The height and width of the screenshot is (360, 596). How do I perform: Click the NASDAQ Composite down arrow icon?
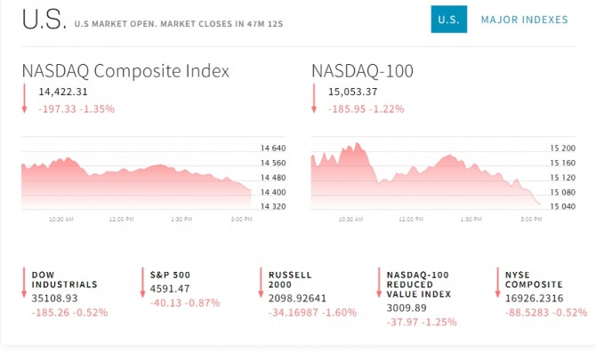tap(25, 99)
